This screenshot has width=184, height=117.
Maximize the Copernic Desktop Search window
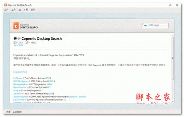170,5
